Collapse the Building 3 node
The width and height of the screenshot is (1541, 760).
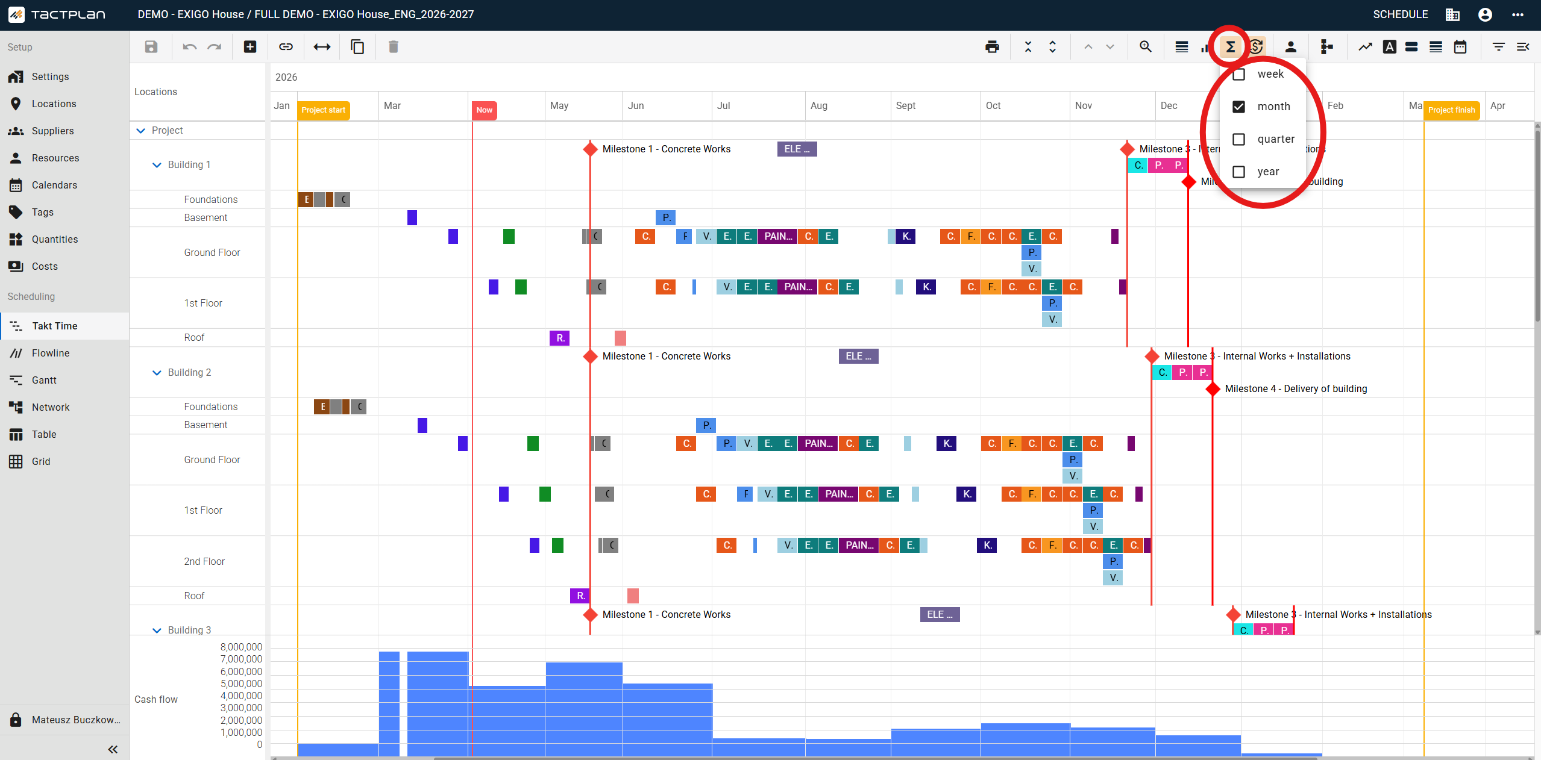coord(157,630)
